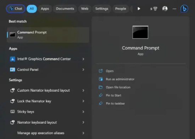Open Bing Chat from the Chat pill
195x139 pixels.
(16, 9)
